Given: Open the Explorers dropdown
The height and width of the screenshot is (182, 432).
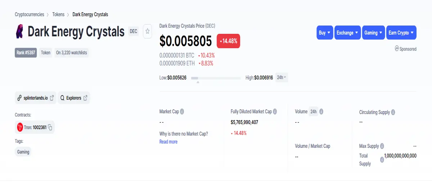Looking at the screenshot, I should pyautogui.click(x=74, y=98).
